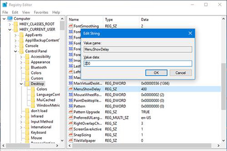Select the Mouse folder icon
Viewport: 227px width, 151px height.
coord(27,138)
